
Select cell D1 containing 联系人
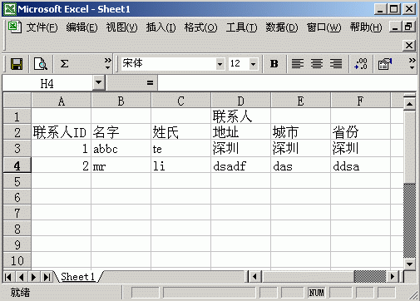point(240,116)
